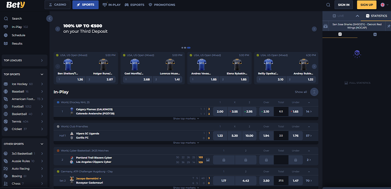Select the Cricket icon

[x=6, y=129]
